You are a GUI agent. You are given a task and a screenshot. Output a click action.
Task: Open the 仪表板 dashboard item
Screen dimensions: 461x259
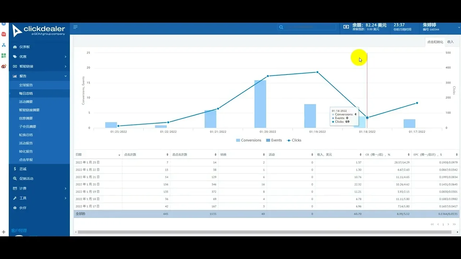[x=24, y=47]
